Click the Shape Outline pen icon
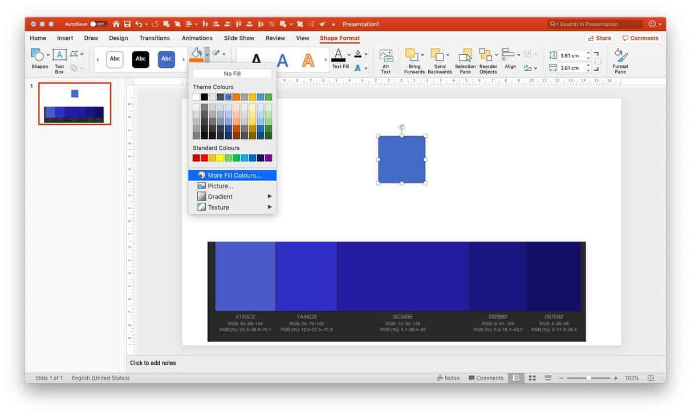Screen dimensions: 691x416 [216, 54]
